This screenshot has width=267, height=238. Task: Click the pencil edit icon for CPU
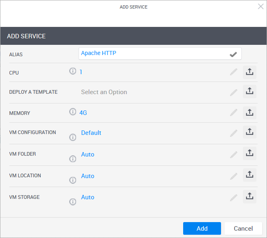pyautogui.click(x=233, y=72)
